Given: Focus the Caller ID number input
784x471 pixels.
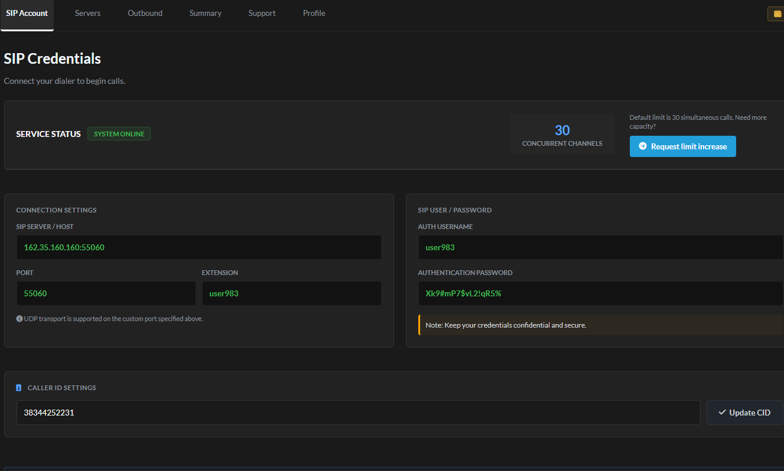Looking at the screenshot, I should pos(358,413).
